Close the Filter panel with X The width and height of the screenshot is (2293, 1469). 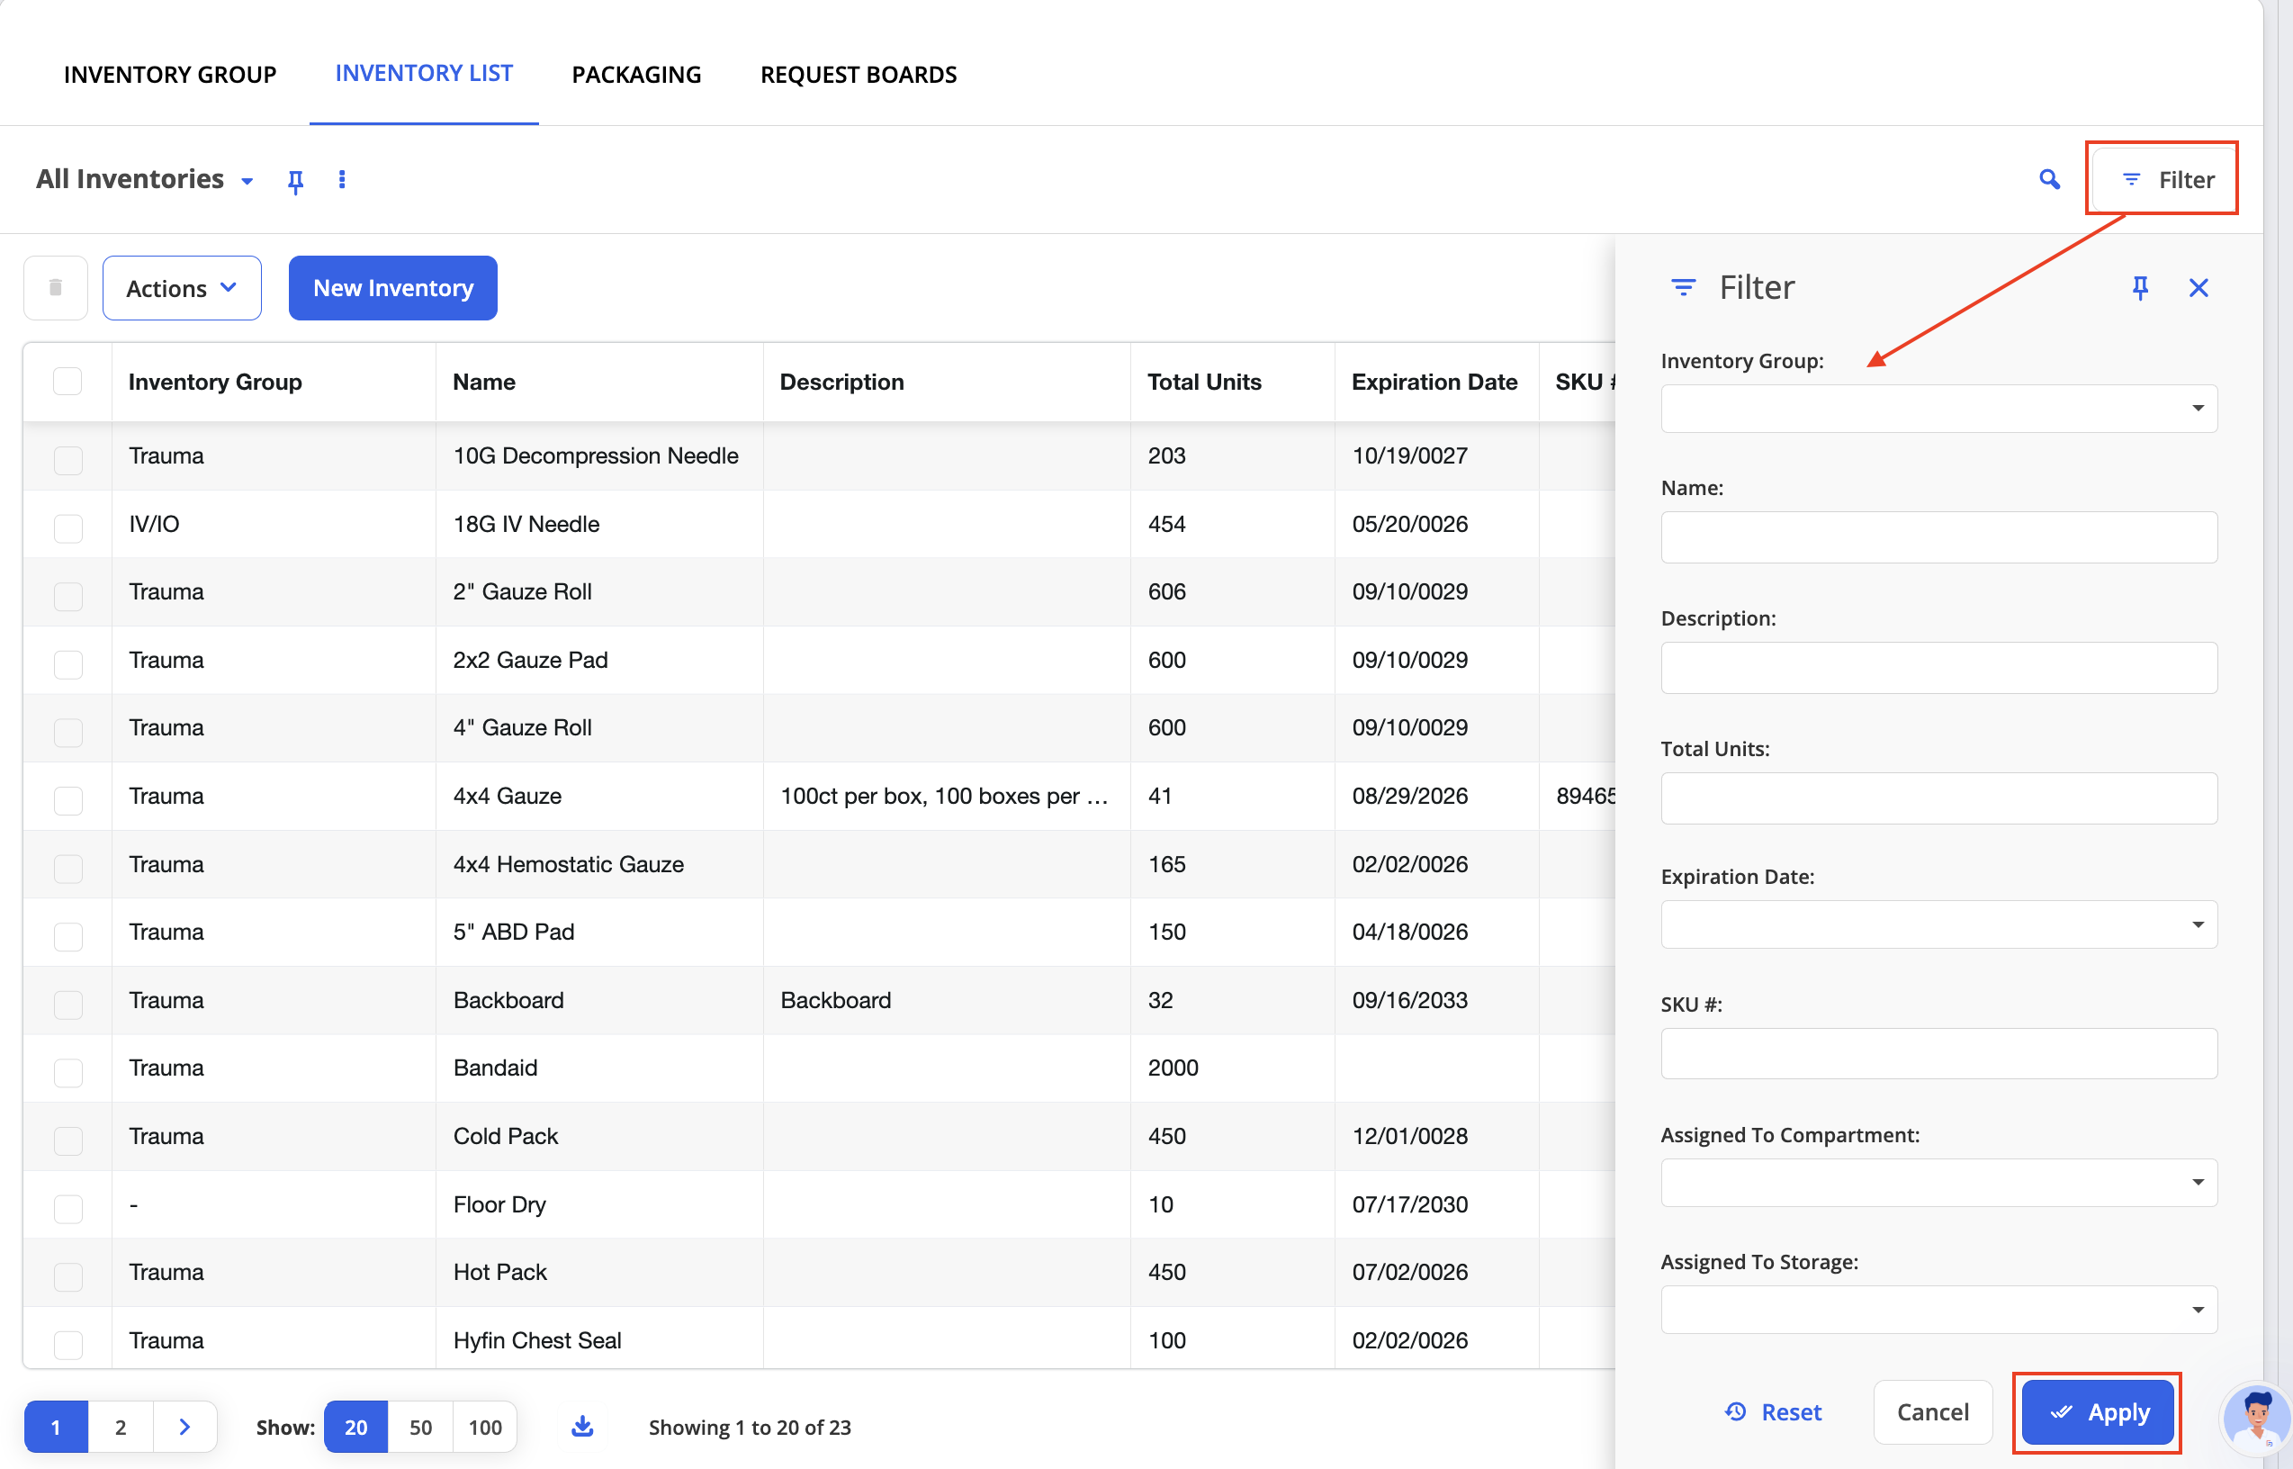coord(2199,288)
